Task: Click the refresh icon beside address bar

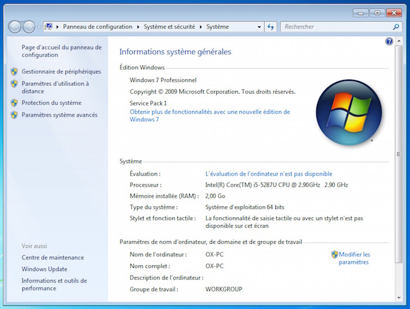Action: 271,27
